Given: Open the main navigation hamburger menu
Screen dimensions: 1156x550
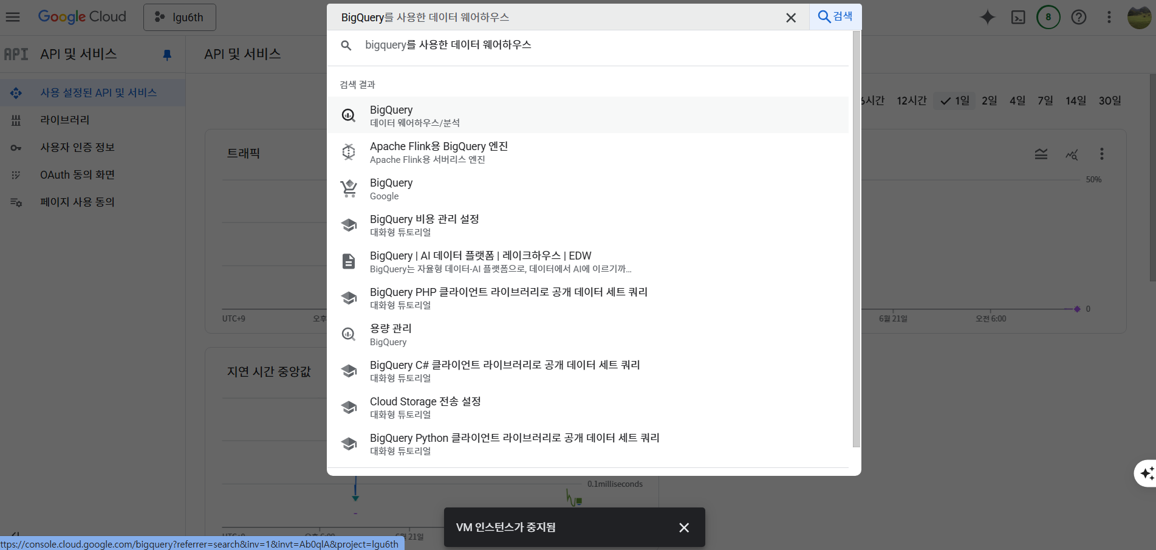Looking at the screenshot, I should (13, 17).
